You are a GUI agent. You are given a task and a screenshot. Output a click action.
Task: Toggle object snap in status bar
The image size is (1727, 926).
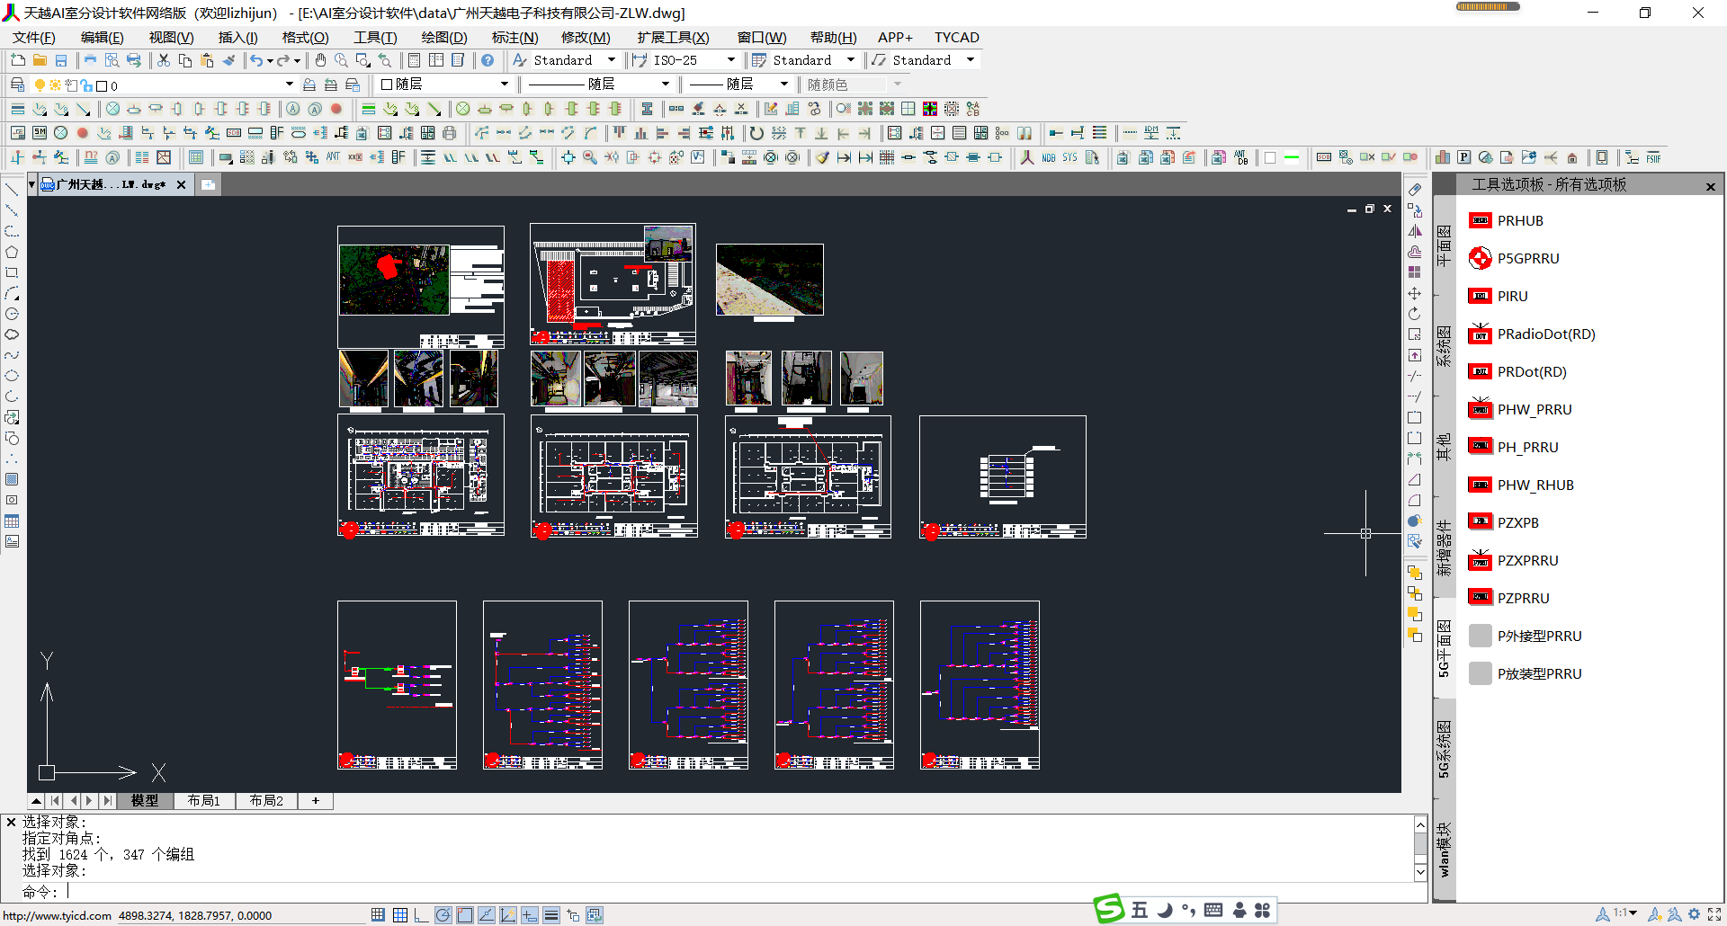click(465, 915)
